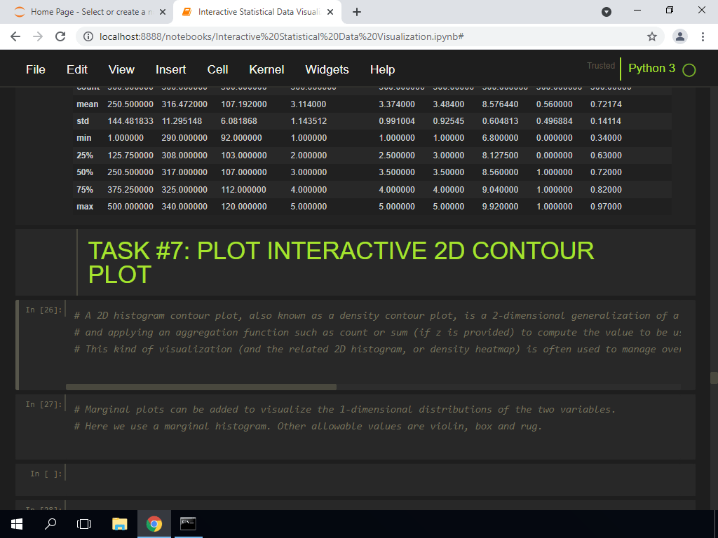Click the kernel idle circle indicator
The image size is (718, 538).
pos(689,70)
